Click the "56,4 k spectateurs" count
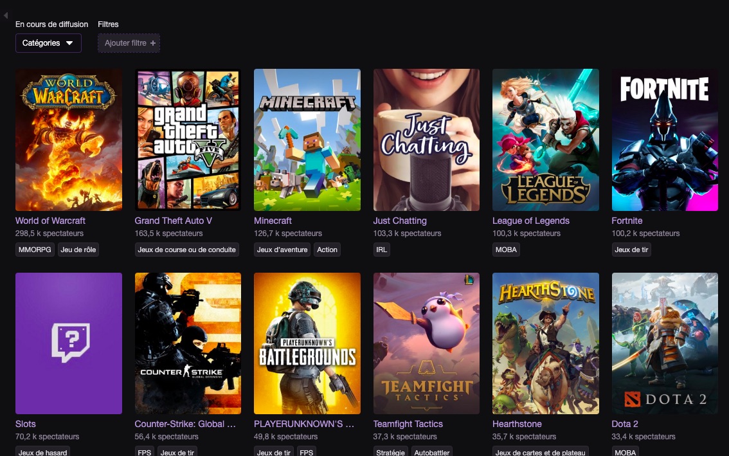 [x=166, y=437]
